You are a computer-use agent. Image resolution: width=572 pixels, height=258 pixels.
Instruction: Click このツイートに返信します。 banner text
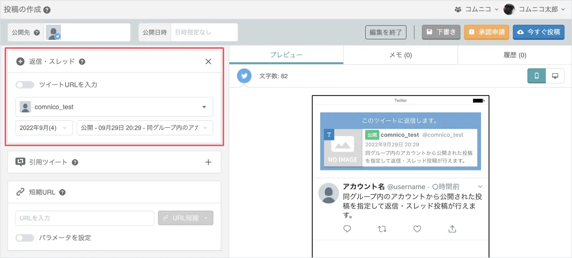point(400,120)
